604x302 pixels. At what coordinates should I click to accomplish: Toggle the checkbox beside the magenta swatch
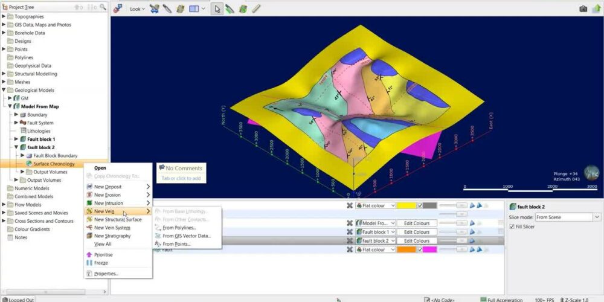coord(420,249)
